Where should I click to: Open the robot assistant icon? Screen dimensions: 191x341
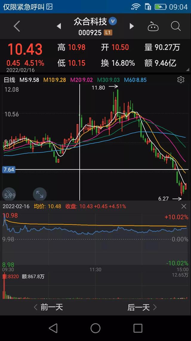coord(153,26)
